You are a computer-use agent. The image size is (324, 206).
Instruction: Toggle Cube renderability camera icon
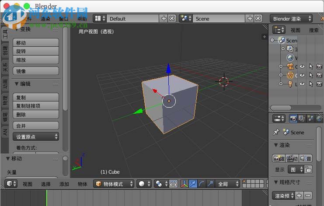[x=320, y=75]
